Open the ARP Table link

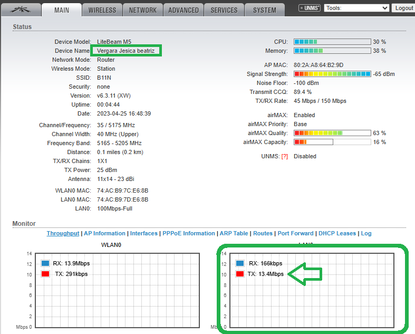234,233
